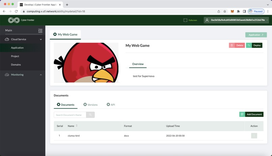Image resolution: width=272 pixels, height=156 pixels.
Task: Click the search magnifier button
Action: [90, 115]
